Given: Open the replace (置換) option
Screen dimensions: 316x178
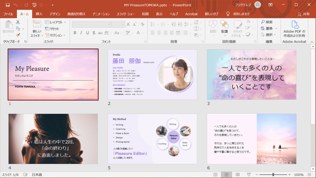Looking at the screenshot, I should click(267, 28).
